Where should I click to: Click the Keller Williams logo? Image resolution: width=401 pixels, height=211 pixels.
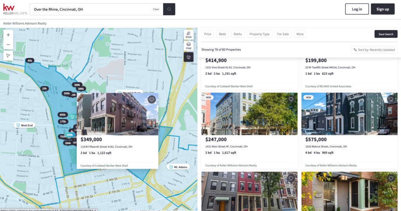[x=15, y=9]
